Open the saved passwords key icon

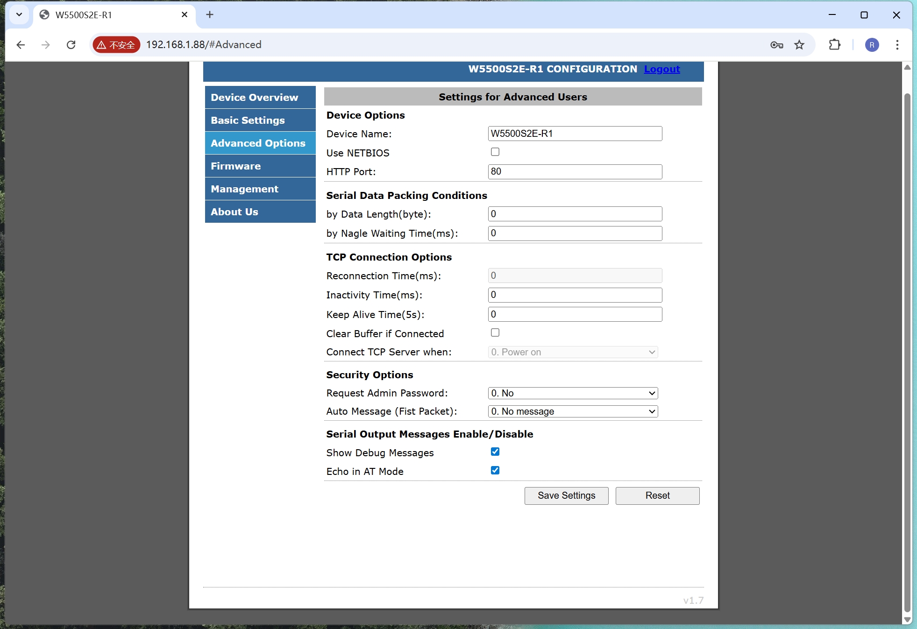(776, 45)
